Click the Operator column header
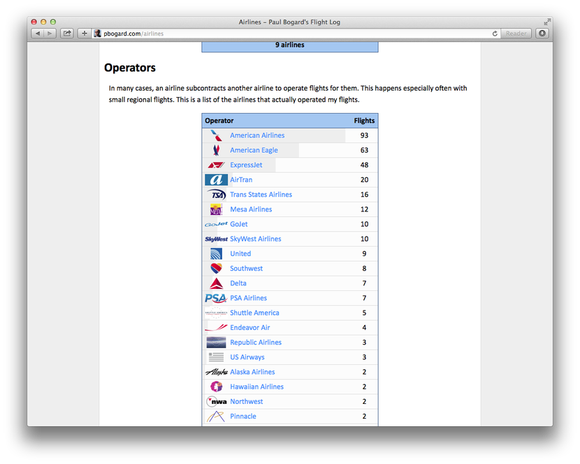 (219, 121)
